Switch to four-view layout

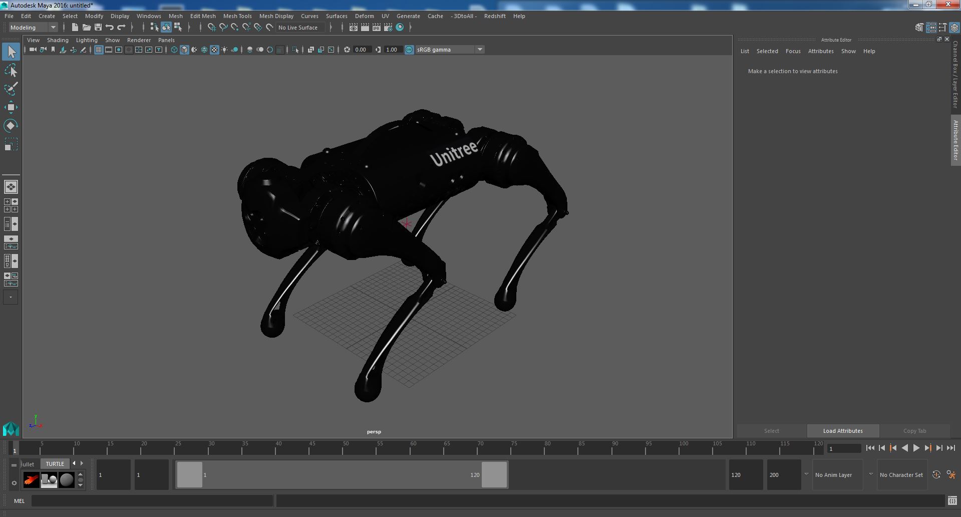pos(11,205)
